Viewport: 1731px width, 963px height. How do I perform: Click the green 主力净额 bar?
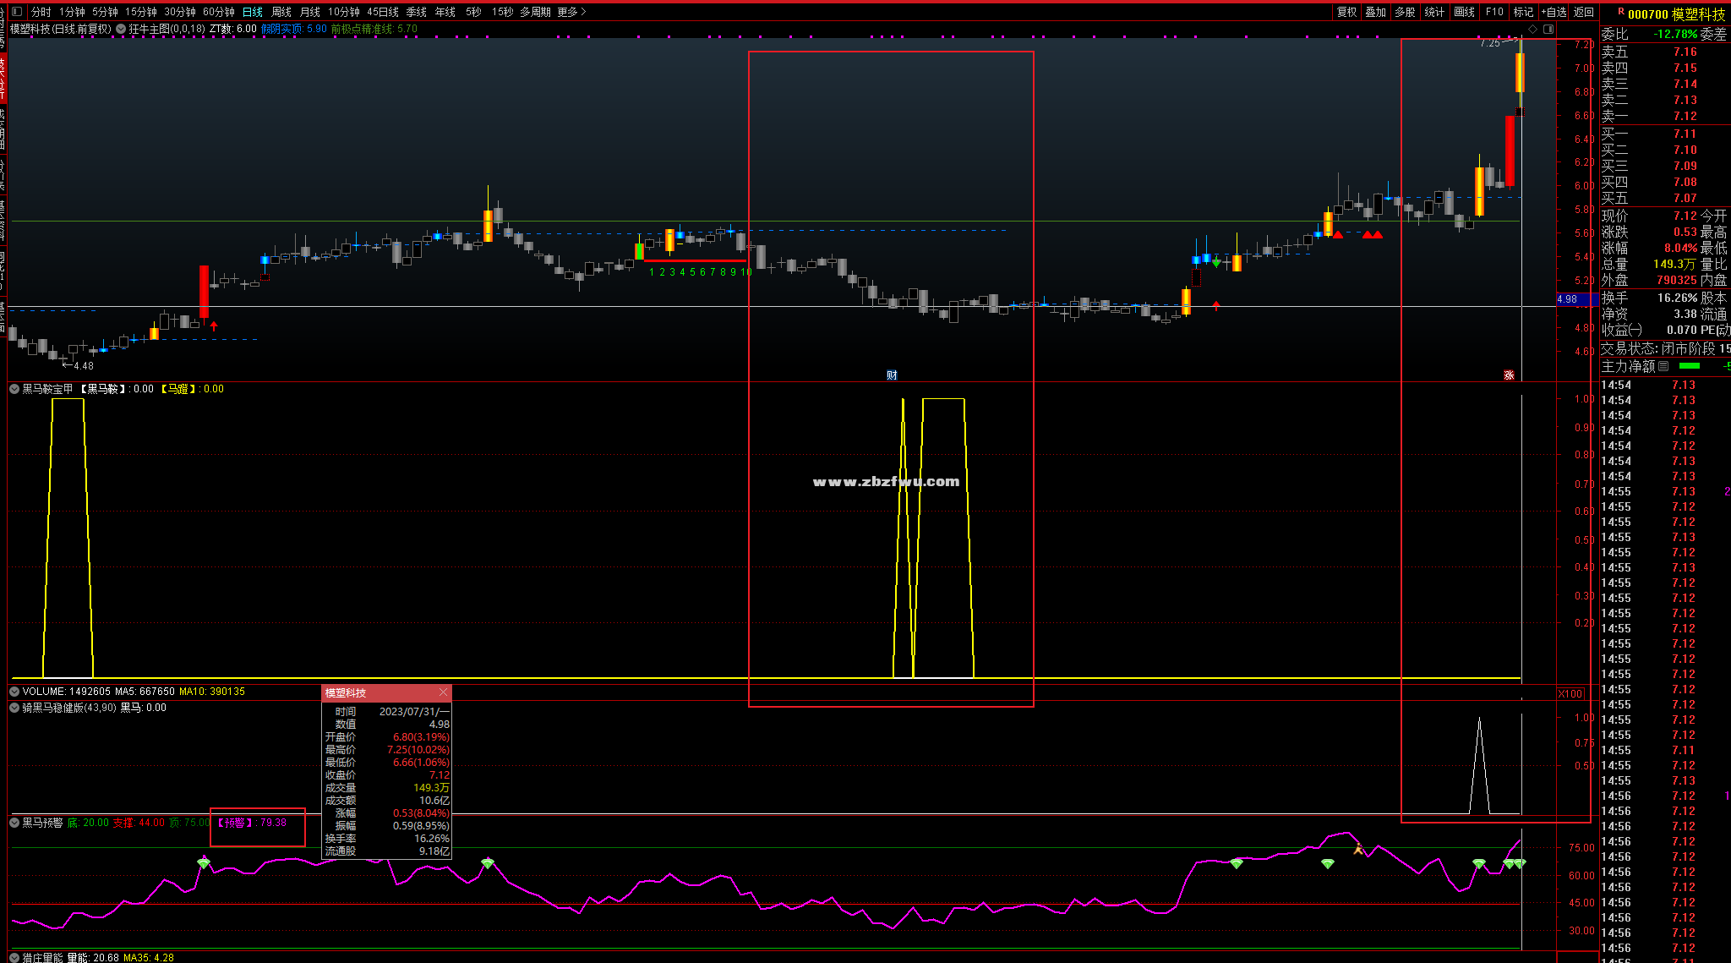(1689, 366)
